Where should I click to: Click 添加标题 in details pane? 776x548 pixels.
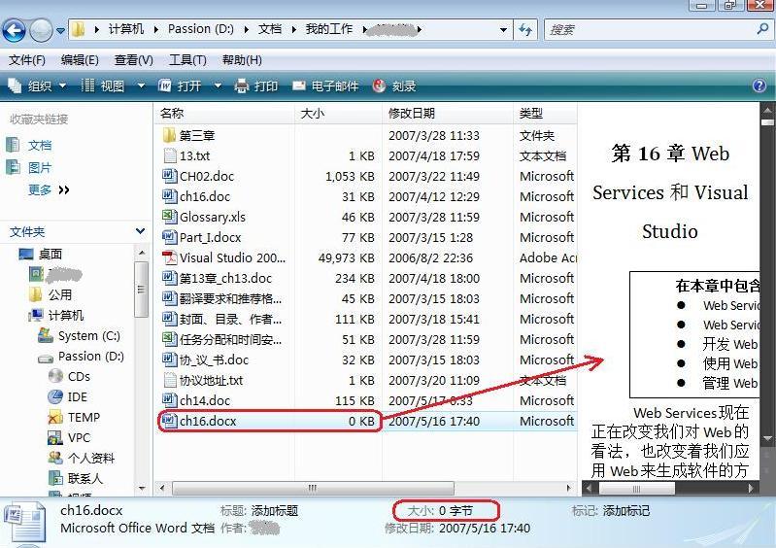(x=275, y=511)
